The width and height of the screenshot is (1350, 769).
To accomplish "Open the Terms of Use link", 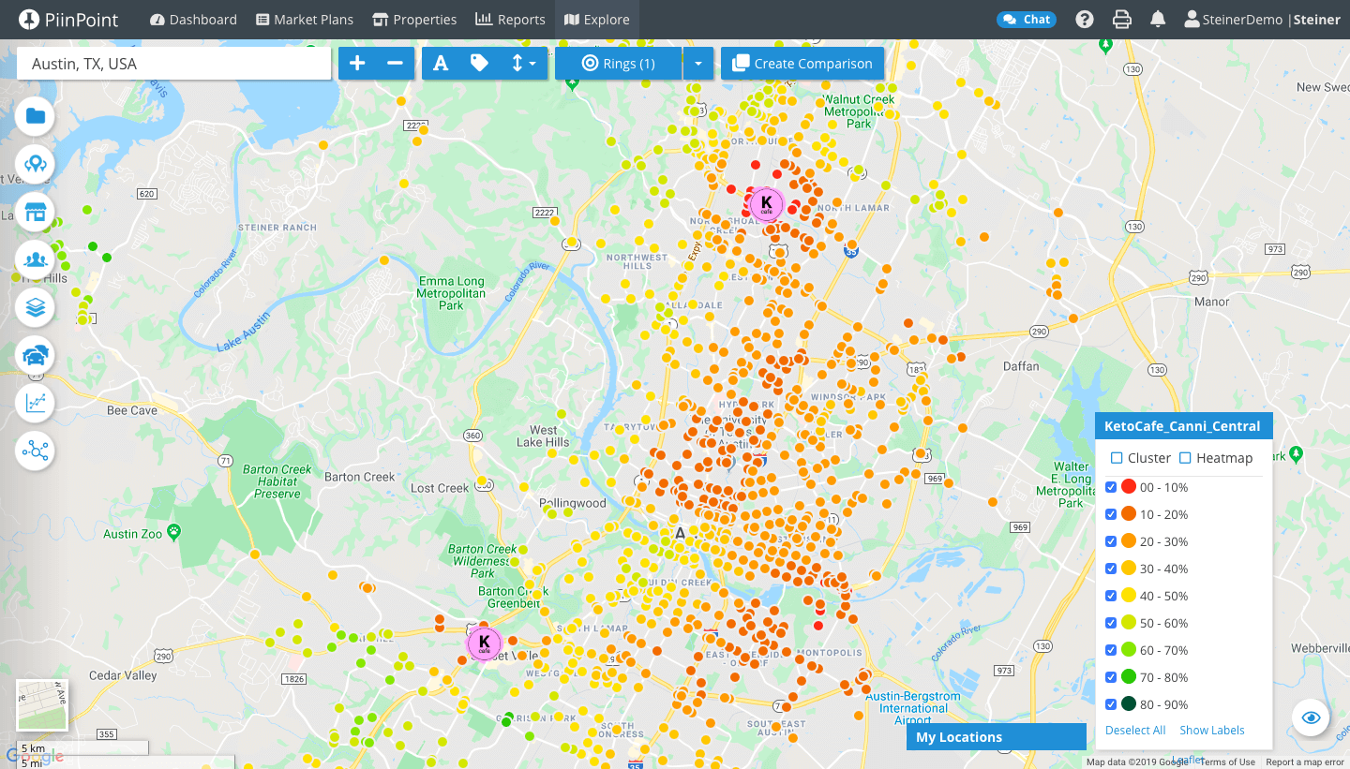I will coord(1227,762).
